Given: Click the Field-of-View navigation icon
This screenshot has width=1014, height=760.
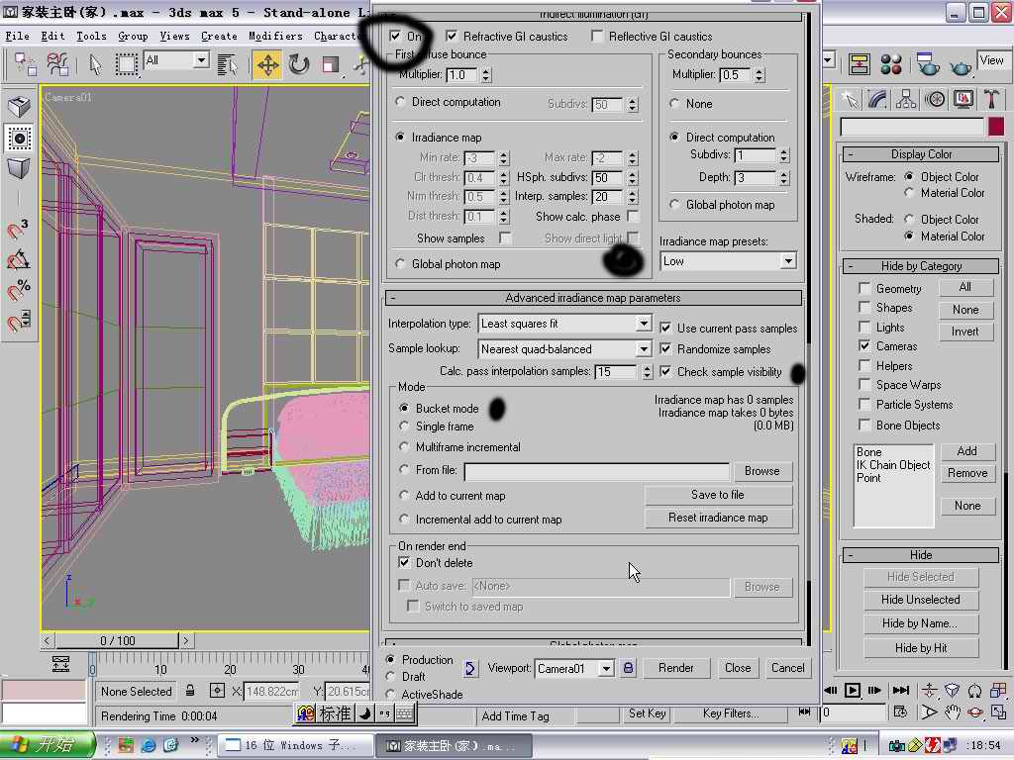Looking at the screenshot, I should click(x=929, y=712).
